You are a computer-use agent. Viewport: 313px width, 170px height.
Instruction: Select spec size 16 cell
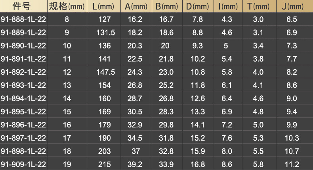click(x=67, y=125)
